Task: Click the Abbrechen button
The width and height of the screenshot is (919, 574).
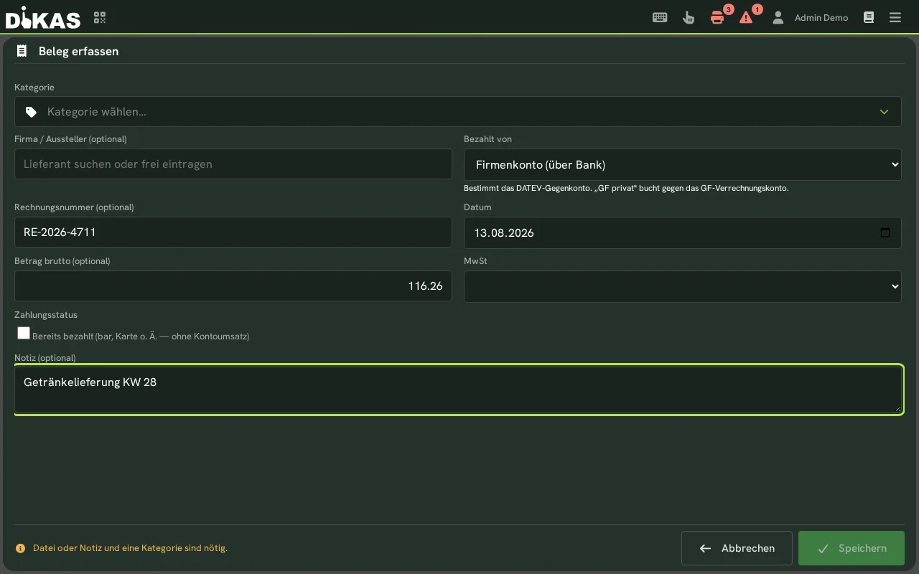Action: pos(737,548)
